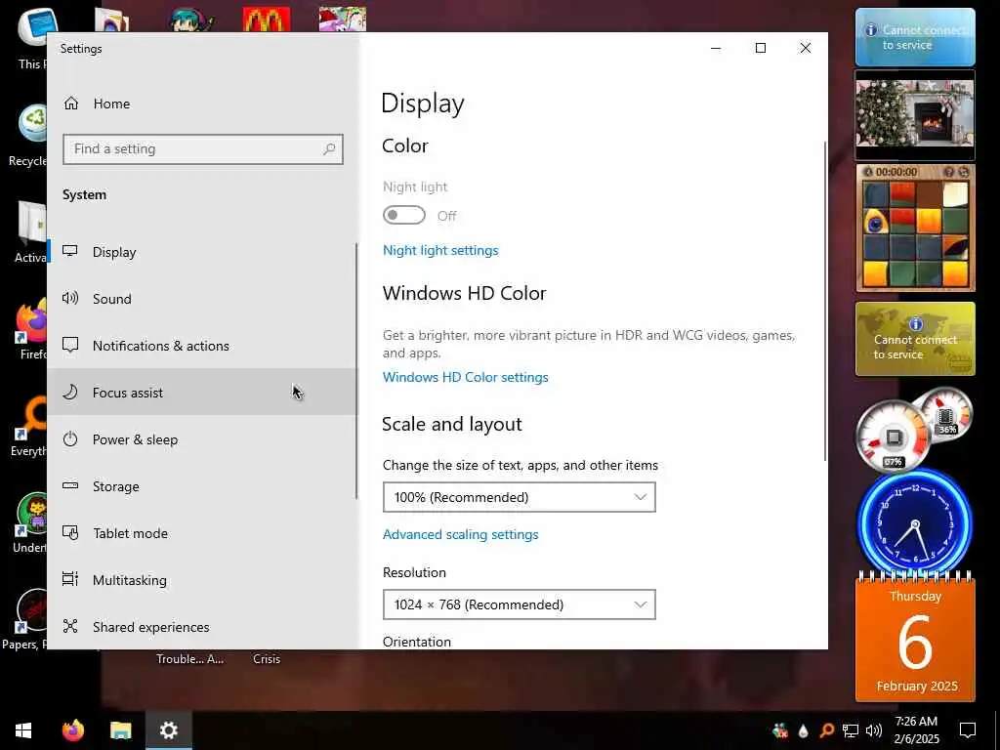This screenshot has height=750, width=1000.
Task: Open Windows HD Color settings link
Action: tap(466, 377)
